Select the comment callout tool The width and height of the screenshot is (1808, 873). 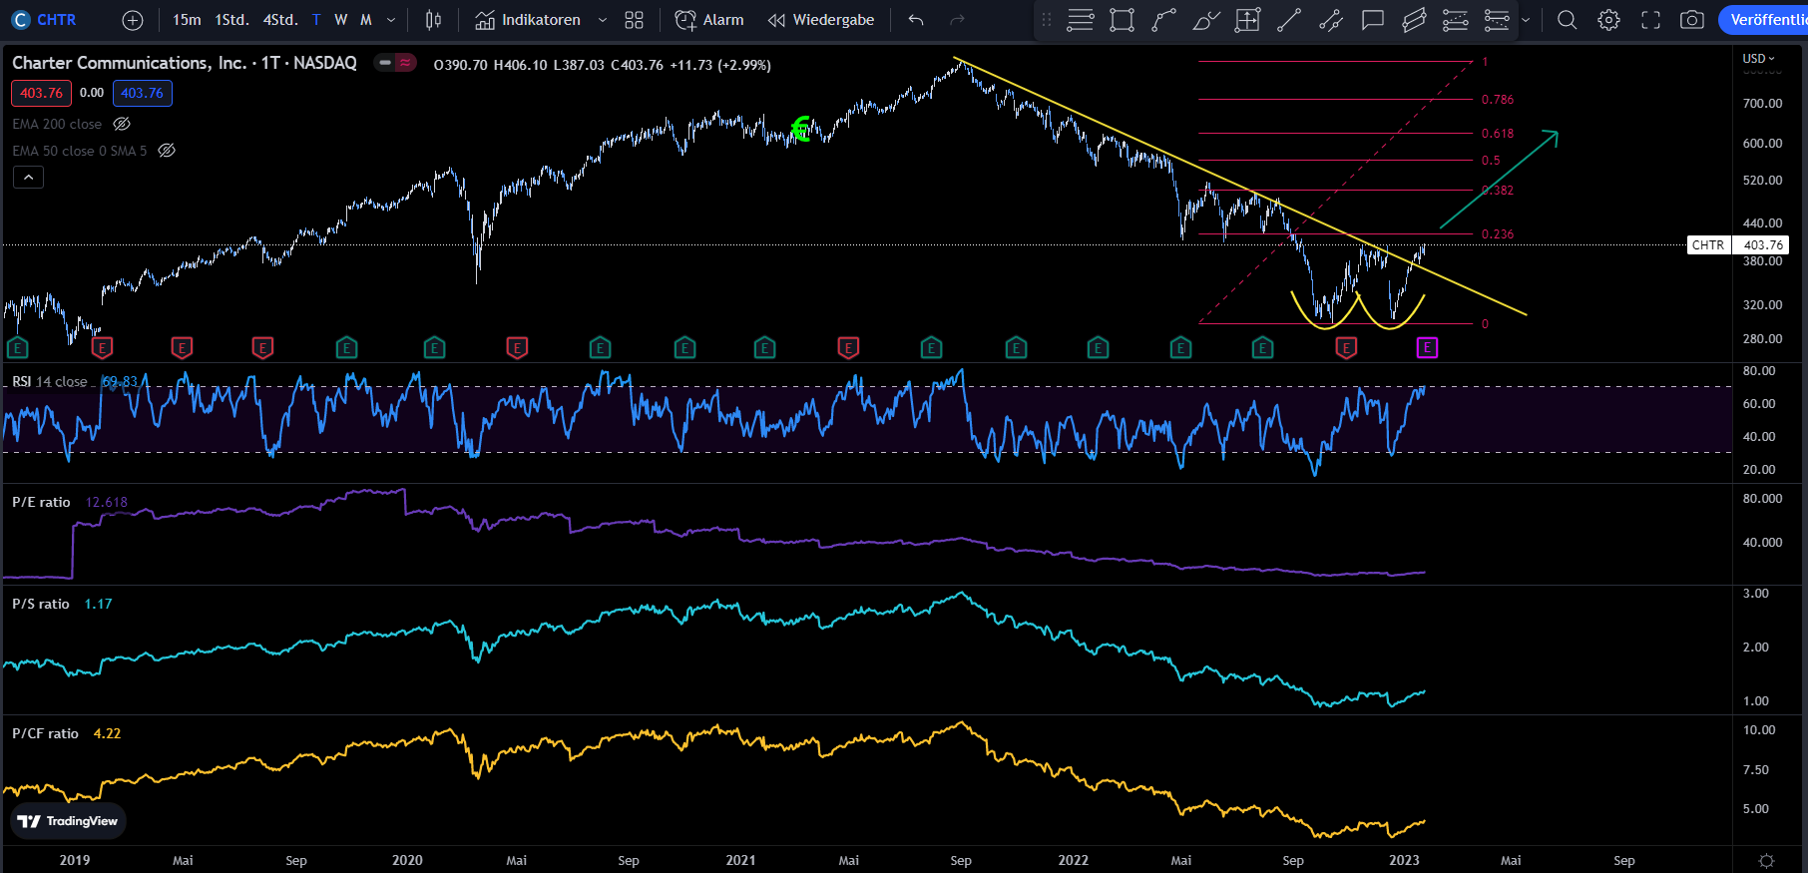point(1373,20)
